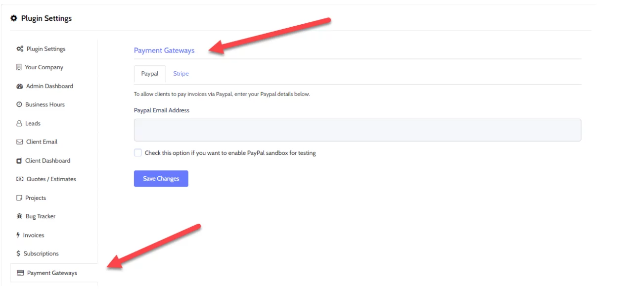635x295 pixels.
Task: Click the Plugin Settings gears icon in sidebar
Action: coord(20,49)
